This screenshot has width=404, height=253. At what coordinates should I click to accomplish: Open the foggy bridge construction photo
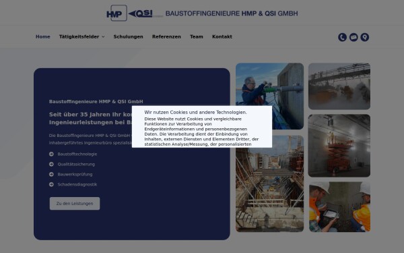[339, 86]
